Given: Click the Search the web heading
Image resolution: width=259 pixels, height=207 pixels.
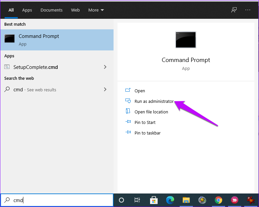Looking at the screenshot, I should 19,78.
